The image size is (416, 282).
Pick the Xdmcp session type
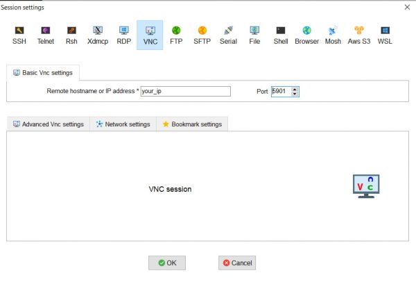point(97,35)
